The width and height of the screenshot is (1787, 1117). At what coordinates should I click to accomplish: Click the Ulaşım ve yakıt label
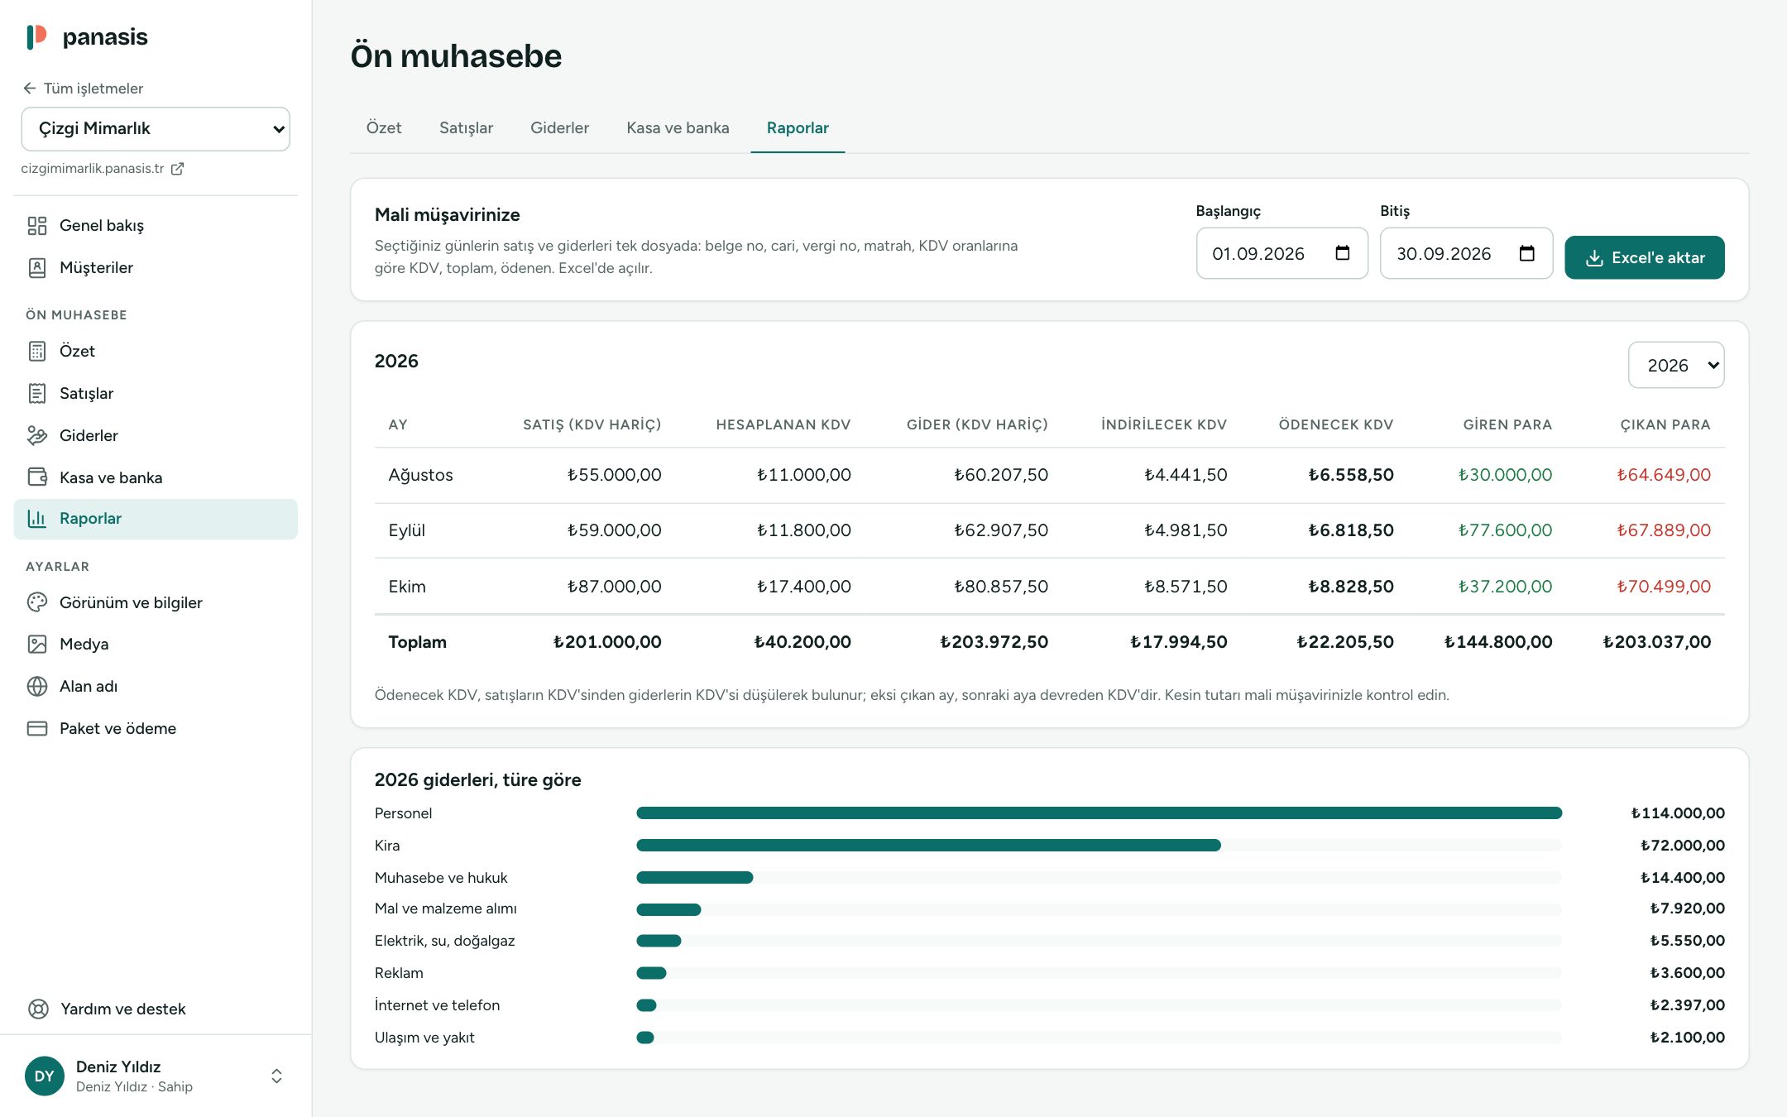tap(424, 1038)
